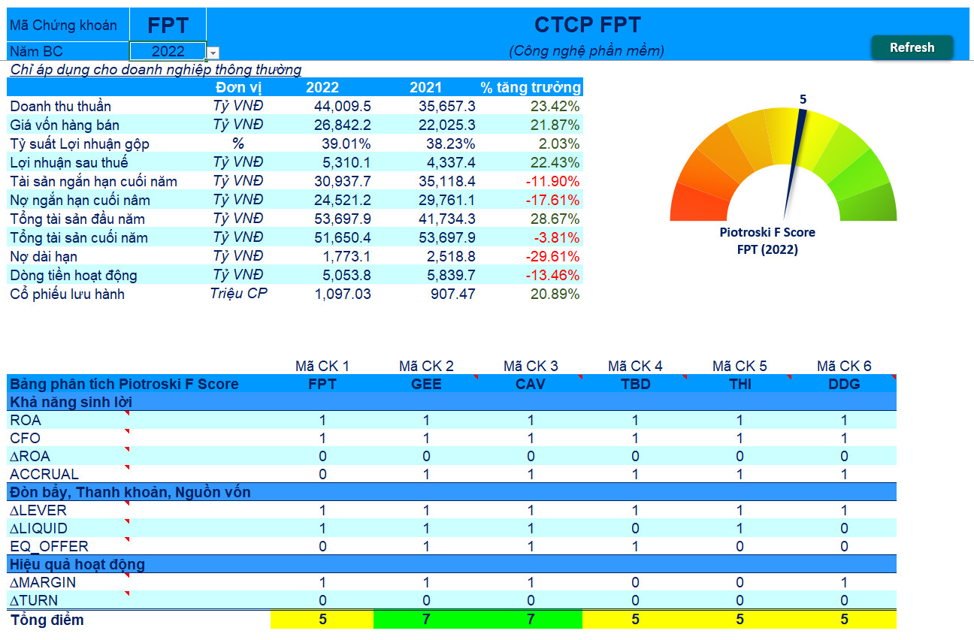
Task: Click the CAV stock code header
Action: [531, 384]
